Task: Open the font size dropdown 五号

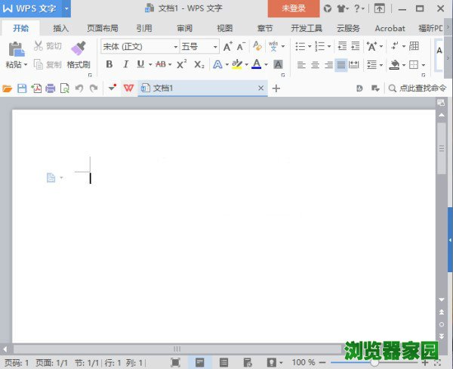Action: coord(199,46)
